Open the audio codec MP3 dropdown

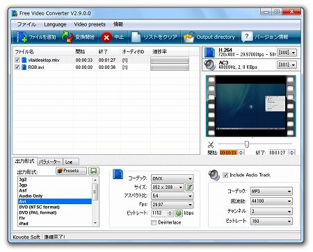[271, 192]
